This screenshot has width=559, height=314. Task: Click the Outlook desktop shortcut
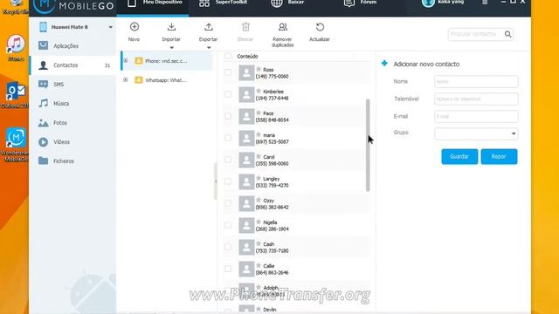[x=15, y=95]
